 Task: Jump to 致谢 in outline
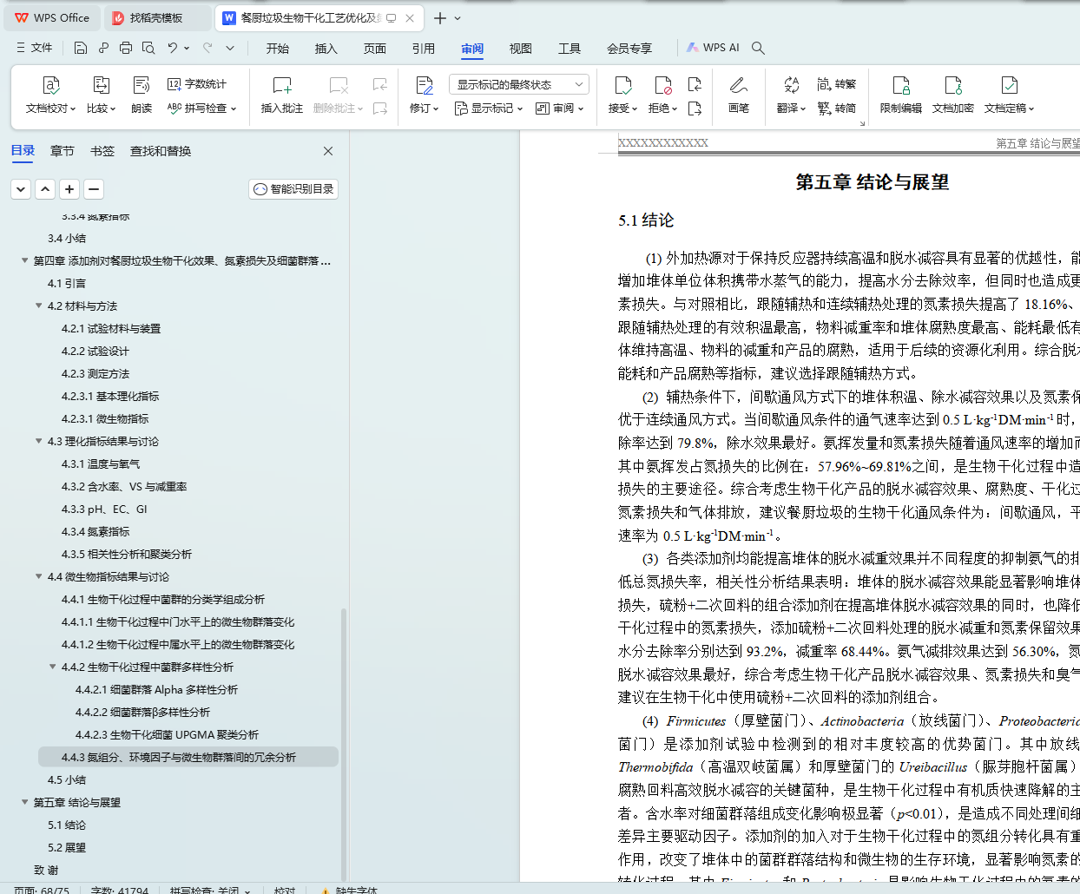point(46,870)
